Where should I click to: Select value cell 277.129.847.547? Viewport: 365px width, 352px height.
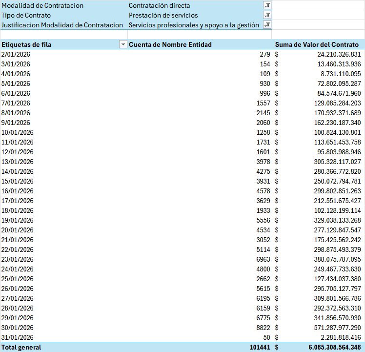[x=338, y=230]
